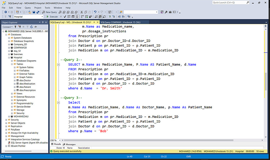The width and height of the screenshot is (270, 160).
Task: Switch output to Results to Text
Action: (96, 17)
